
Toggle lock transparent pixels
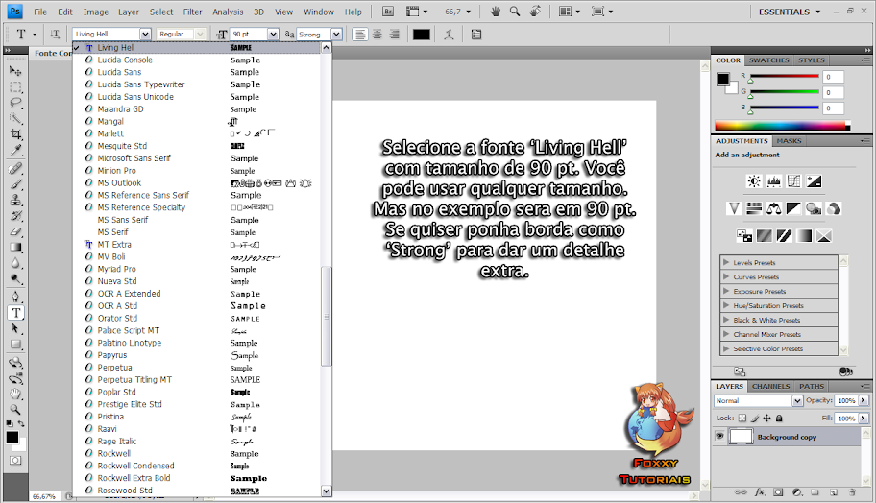[743, 419]
